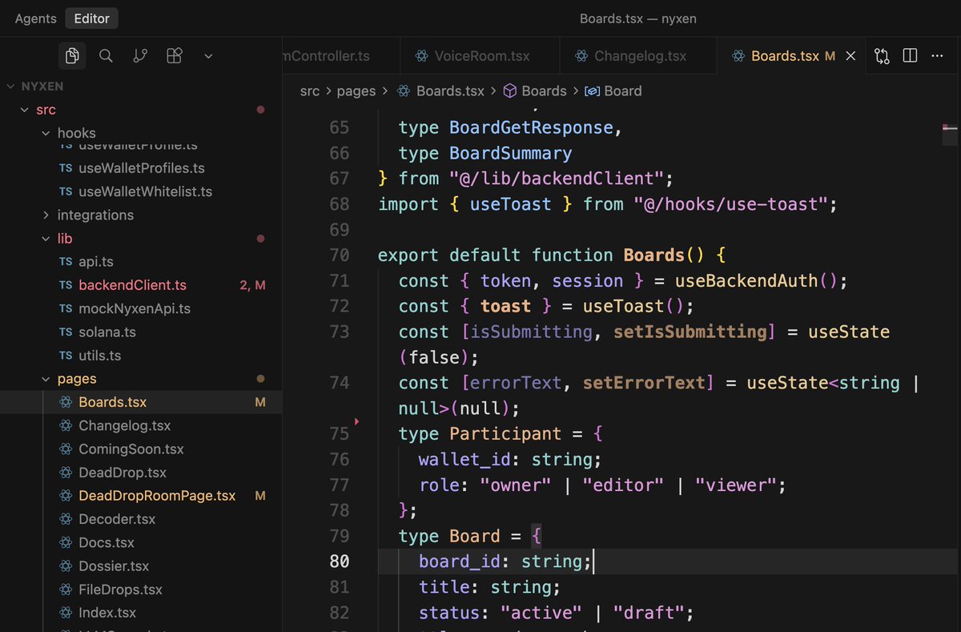Click the minimap marker in the editor
This screenshot has width=961, height=632.
click(x=949, y=128)
